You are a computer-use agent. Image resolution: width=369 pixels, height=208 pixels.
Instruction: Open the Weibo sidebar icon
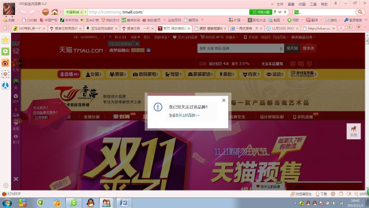[5, 63]
